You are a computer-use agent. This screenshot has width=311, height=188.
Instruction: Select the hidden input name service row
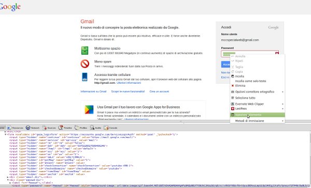pos(53,140)
